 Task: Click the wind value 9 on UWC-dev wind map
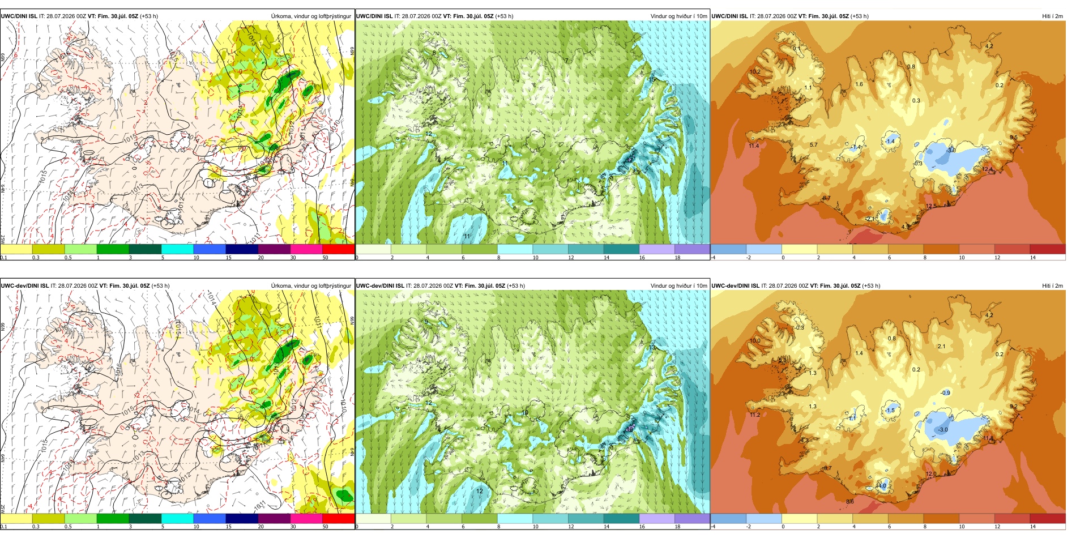click(426, 322)
